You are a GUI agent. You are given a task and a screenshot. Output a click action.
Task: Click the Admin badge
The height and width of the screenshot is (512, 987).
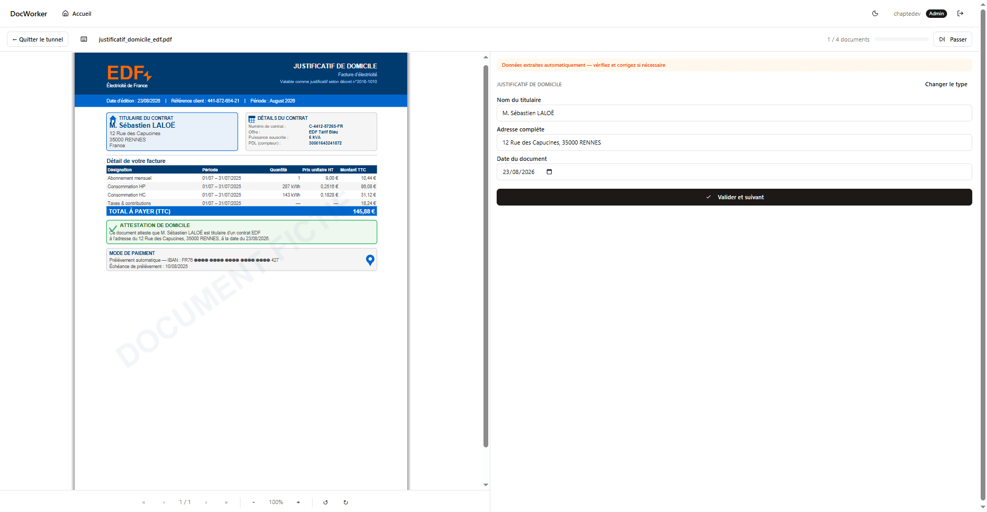point(936,14)
